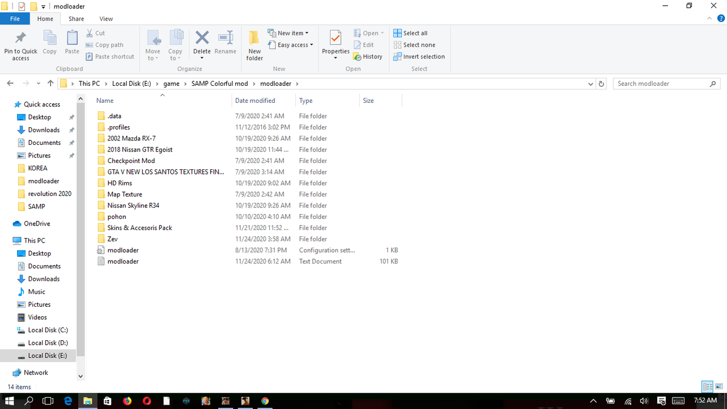
Task: Click the Windows Start button
Action: pyautogui.click(x=10, y=401)
